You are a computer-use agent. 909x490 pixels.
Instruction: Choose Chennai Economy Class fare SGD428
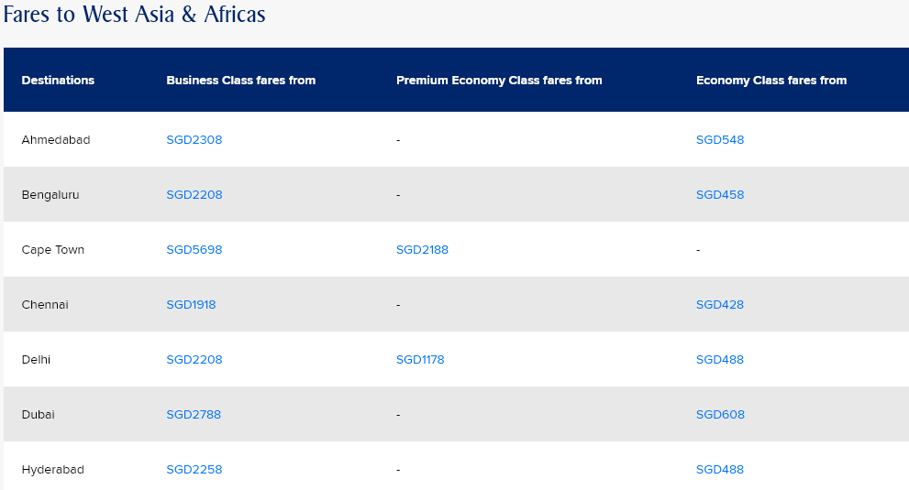720,305
